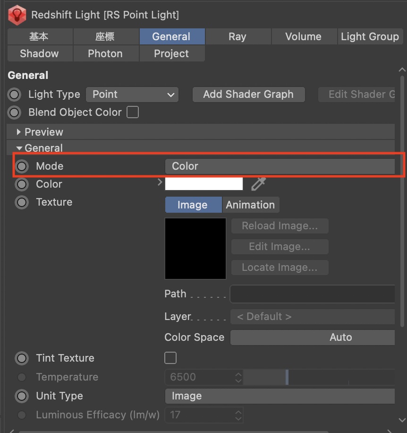Open the Mode dropdown set to Color
The image size is (407, 433).
pos(280,166)
